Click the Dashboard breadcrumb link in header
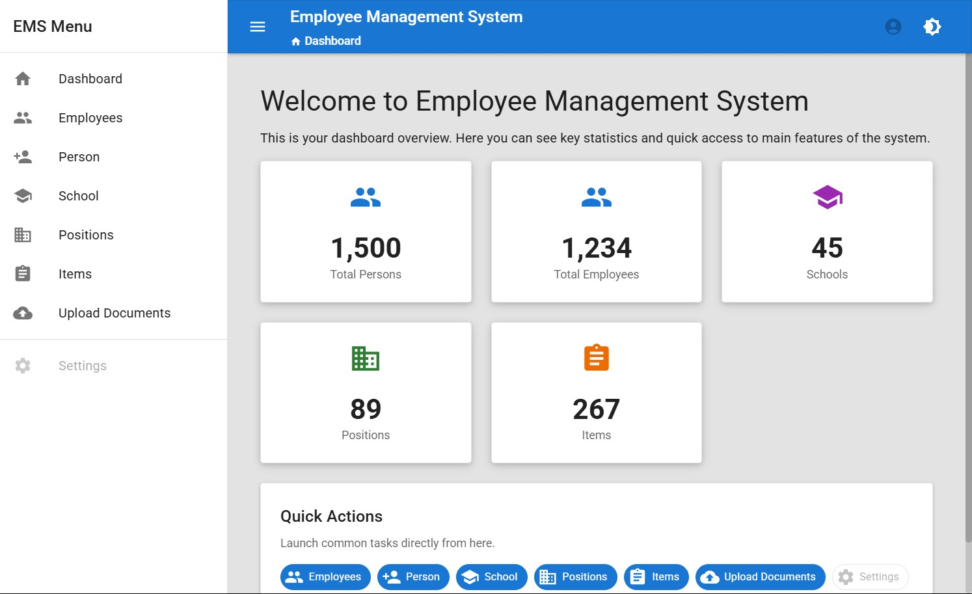Screen dimensions: 972x594 332,41
